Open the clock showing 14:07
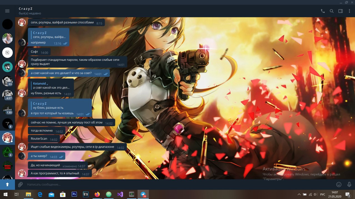The width and height of the screenshot is (355, 199). tap(335, 194)
